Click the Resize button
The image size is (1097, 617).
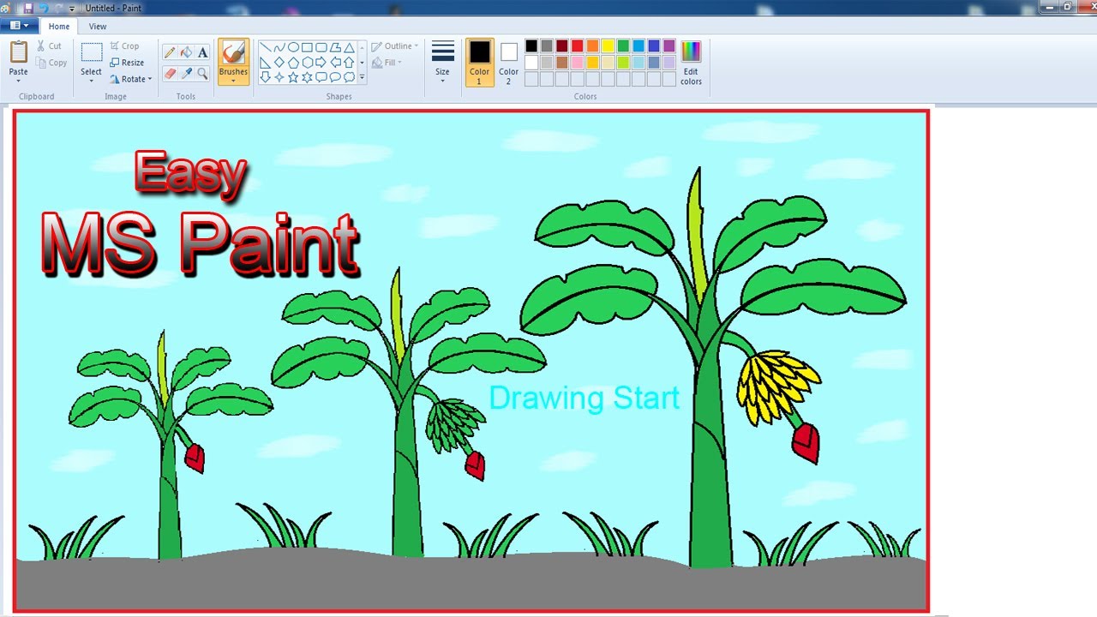pos(127,63)
